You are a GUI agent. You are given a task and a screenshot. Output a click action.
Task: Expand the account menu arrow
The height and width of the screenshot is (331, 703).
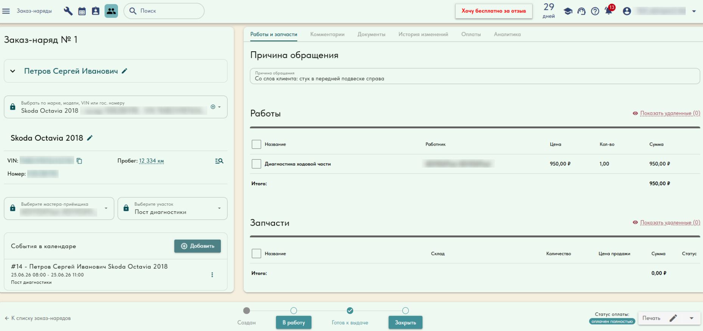tap(694, 11)
